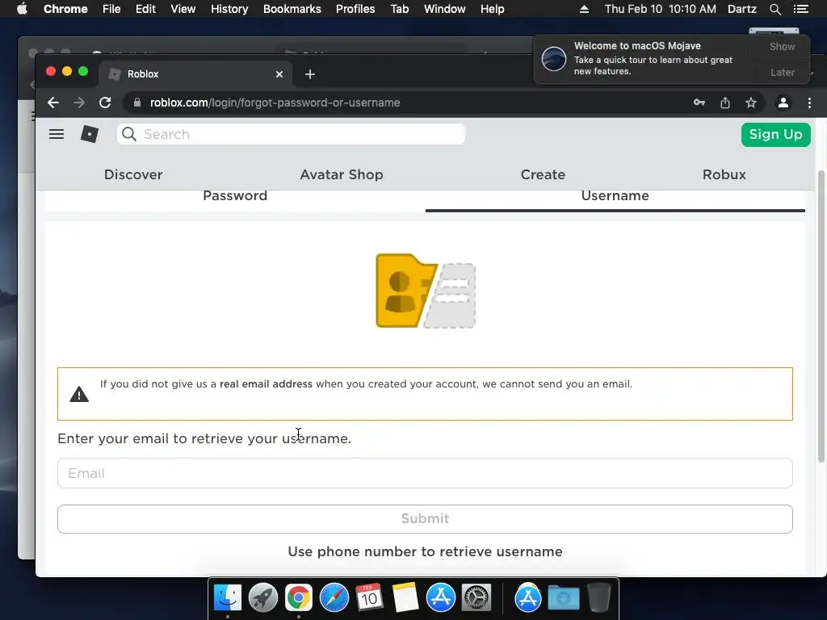Viewport: 827px width, 620px height.
Task: Open the Apple menu
Action: point(22,9)
